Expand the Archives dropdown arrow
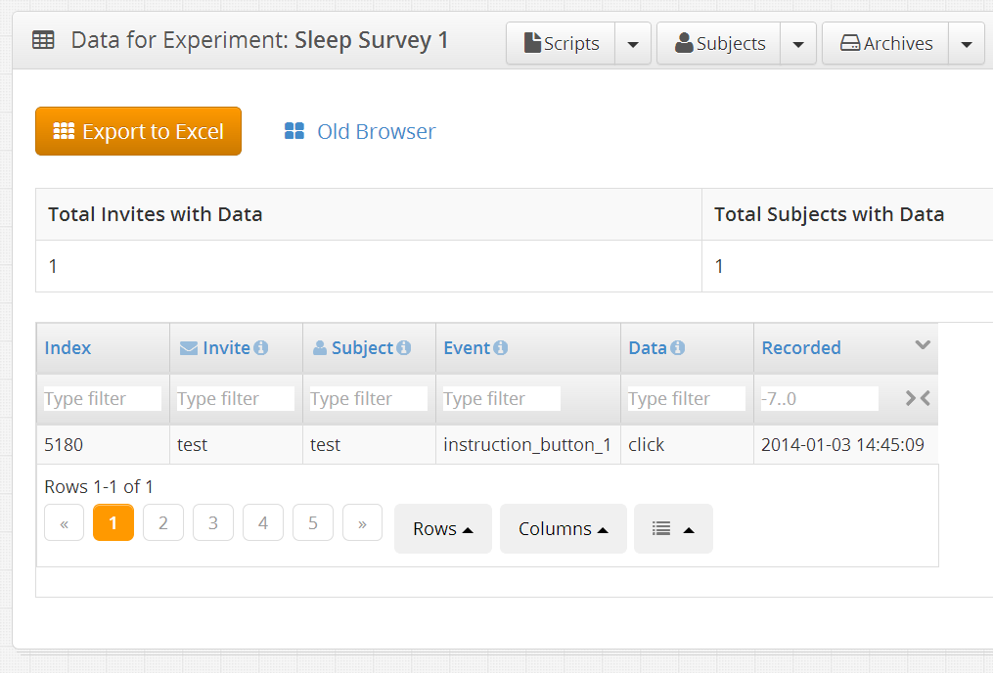 pos(967,44)
